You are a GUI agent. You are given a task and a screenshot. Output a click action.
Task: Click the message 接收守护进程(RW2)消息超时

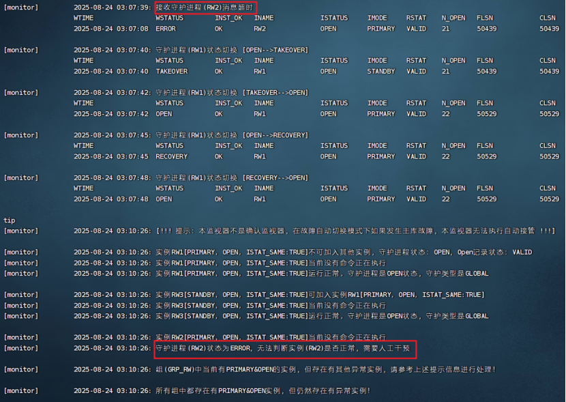point(205,8)
